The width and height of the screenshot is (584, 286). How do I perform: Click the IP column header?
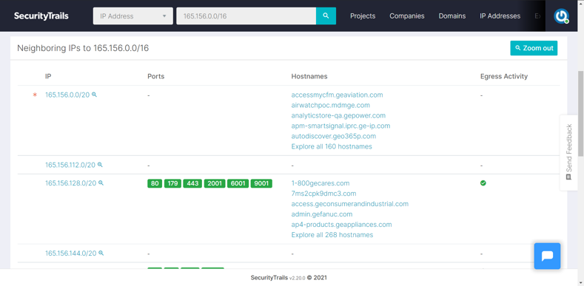point(48,76)
